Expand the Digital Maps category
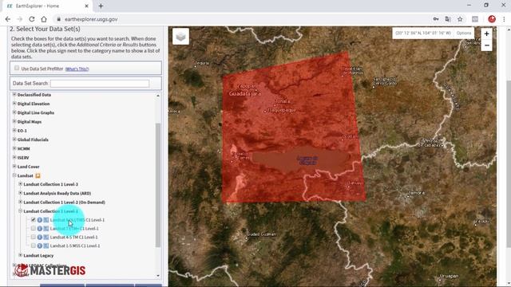 14,121
